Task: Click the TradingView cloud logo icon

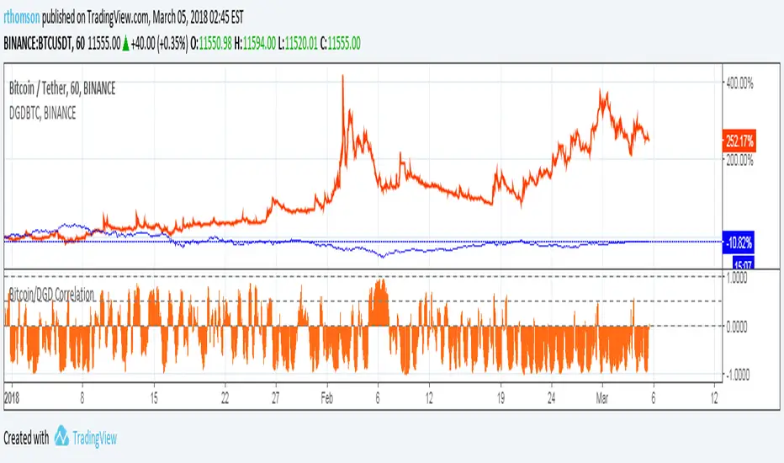Action: tap(61, 436)
